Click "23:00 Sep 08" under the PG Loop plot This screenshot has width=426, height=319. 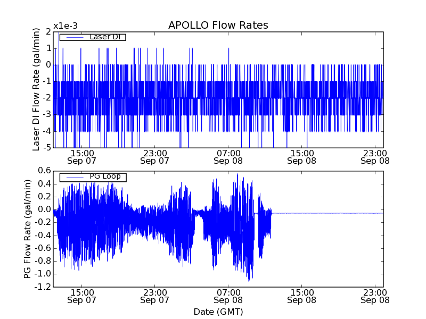[375, 297]
